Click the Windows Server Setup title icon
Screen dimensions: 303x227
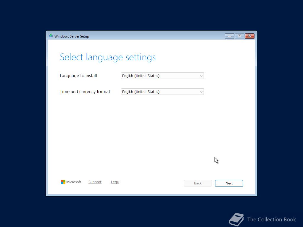point(51,36)
